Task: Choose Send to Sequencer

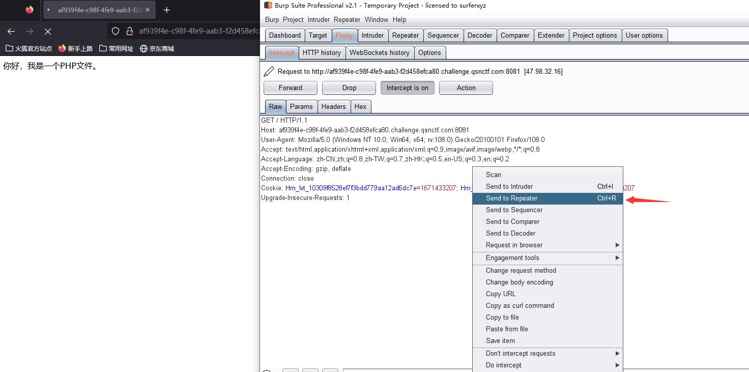Action: (x=548, y=210)
